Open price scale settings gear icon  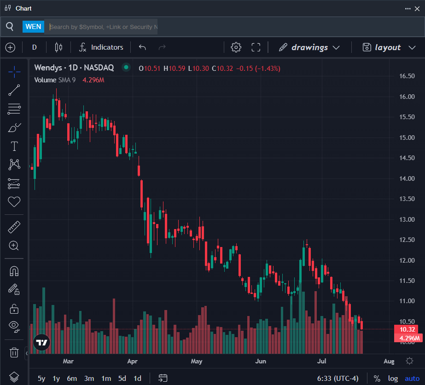(x=409, y=361)
